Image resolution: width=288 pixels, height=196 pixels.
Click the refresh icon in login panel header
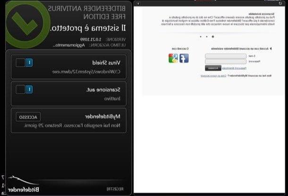point(280,3)
